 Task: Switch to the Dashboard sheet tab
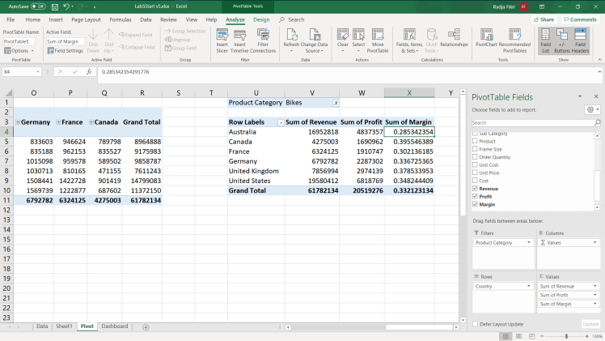pyautogui.click(x=114, y=326)
